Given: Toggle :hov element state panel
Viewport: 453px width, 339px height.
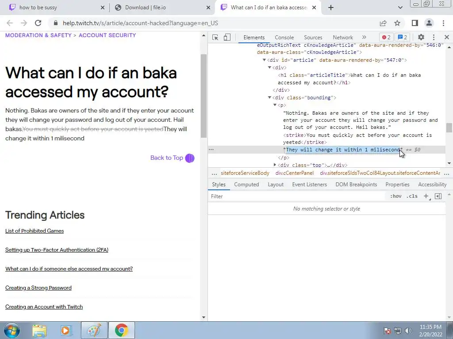Looking at the screenshot, I should [x=395, y=196].
